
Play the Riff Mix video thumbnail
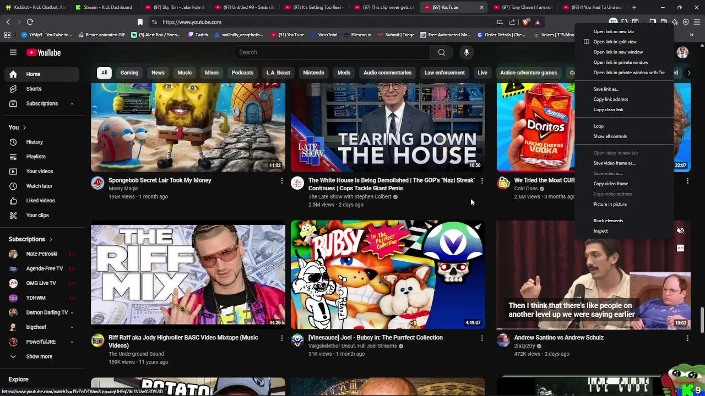coord(188,274)
